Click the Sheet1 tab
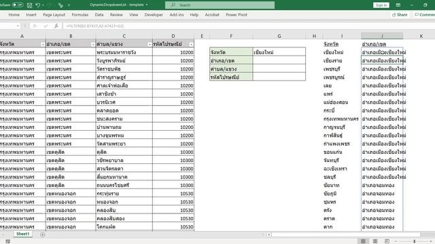Viewport: 435px width, 244px height. (22, 234)
